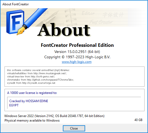
Task: Click the 'Cracked by HOSSAM EDINE' registrant line
Action: tap(29, 101)
